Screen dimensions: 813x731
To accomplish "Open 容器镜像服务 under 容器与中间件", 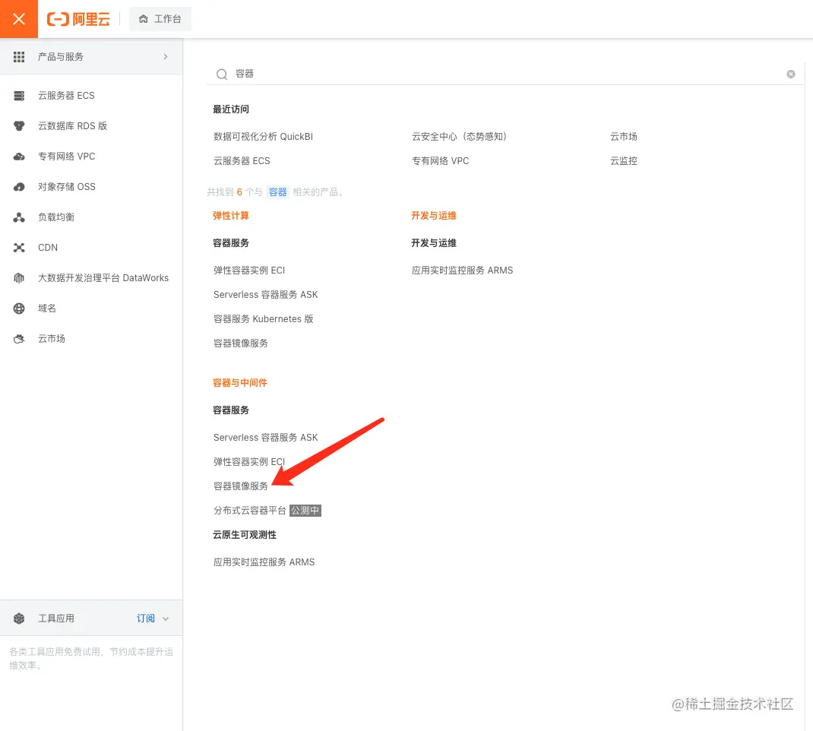I will 241,487.
